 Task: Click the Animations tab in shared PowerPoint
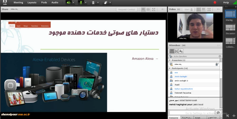point(45,26)
